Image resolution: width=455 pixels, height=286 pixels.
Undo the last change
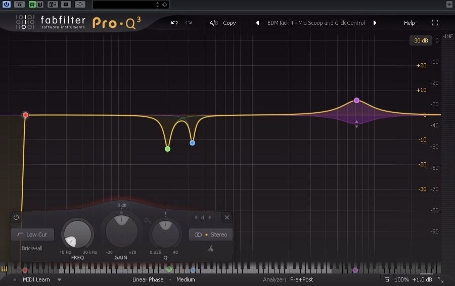(x=174, y=23)
